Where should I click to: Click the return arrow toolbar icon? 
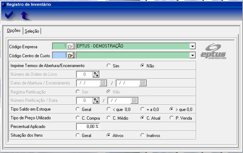click(25, 16)
